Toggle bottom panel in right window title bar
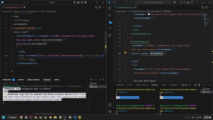This screenshot has width=213, height=120. coord(188,2)
